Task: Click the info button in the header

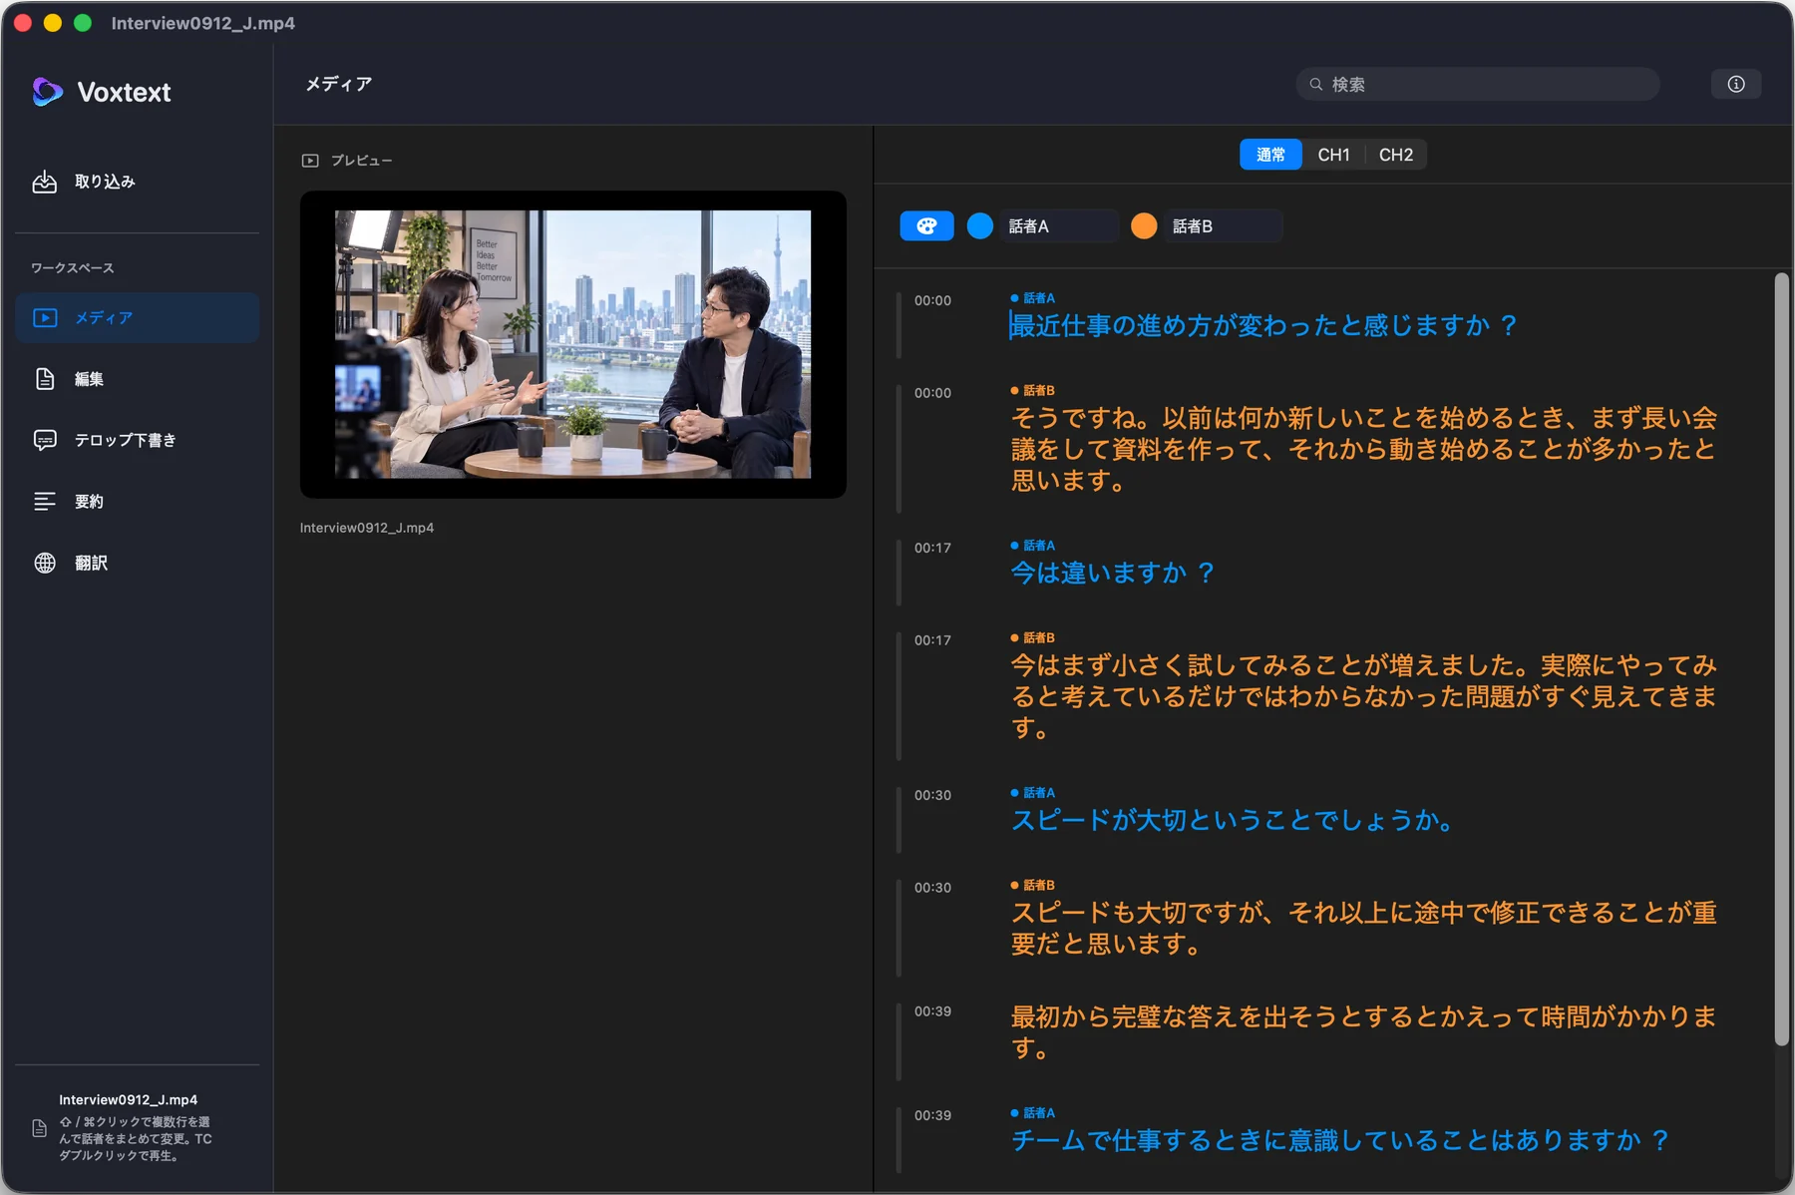Action: (x=1736, y=84)
